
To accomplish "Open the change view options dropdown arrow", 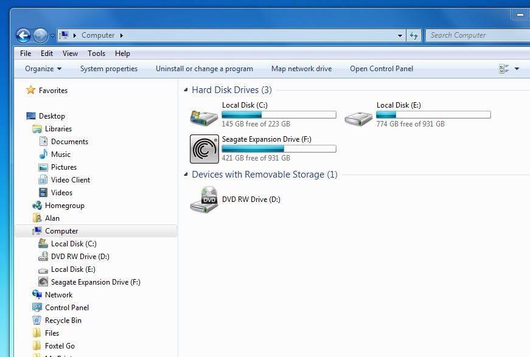I will pyautogui.click(x=517, y=69).
